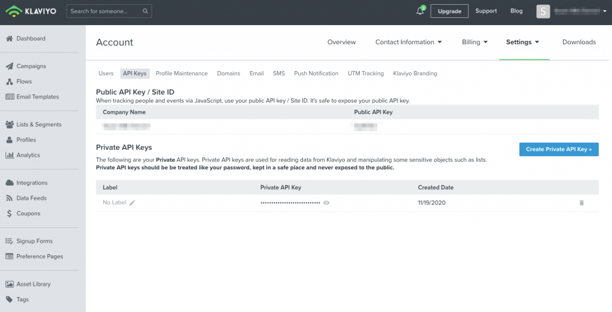Switch to UTM Tracking sub-tab
612x312 pixels.
click(x=366, y=73)
